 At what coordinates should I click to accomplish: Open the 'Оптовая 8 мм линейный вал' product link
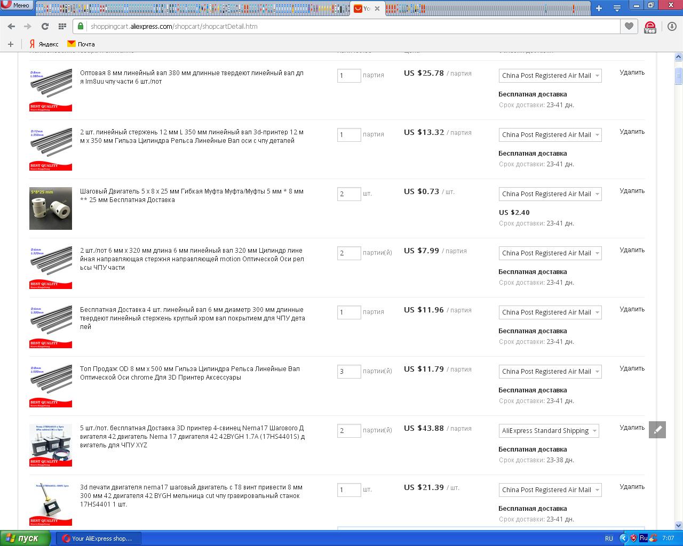click(192, 77)
